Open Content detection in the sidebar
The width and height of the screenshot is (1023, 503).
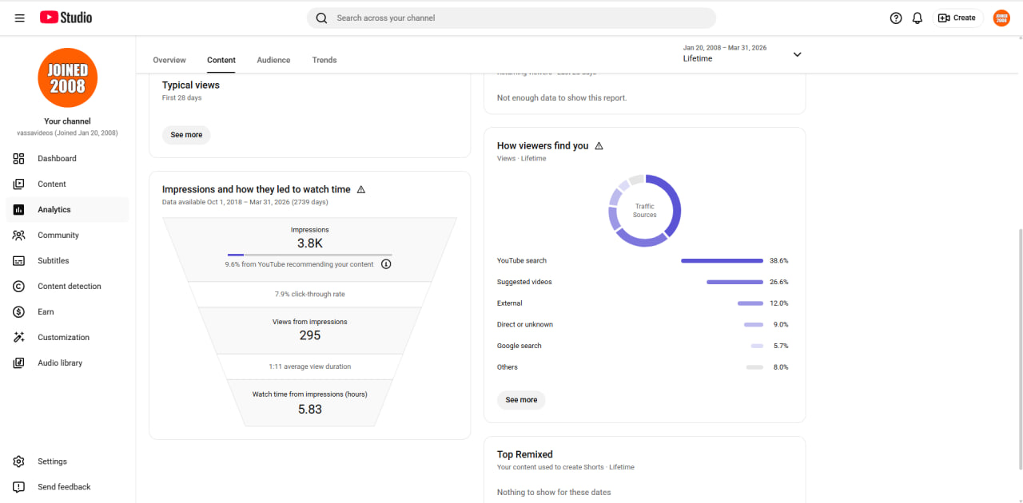click(x=70, y=286)
